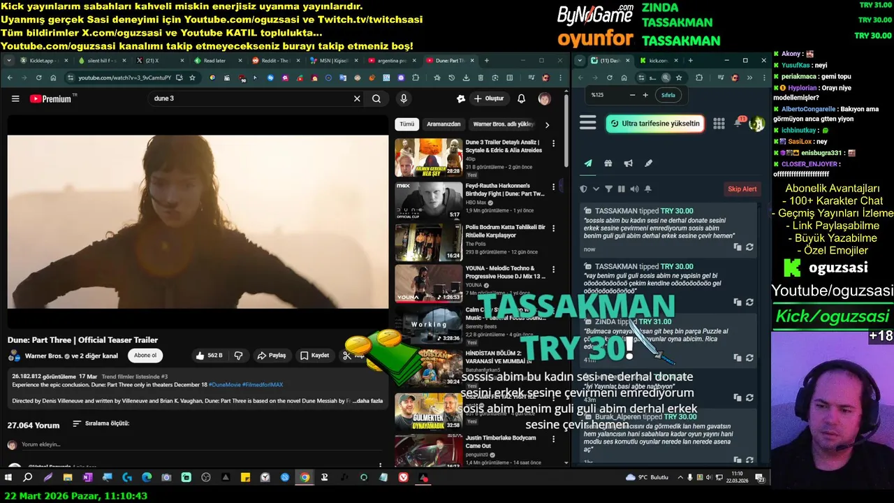Open the 'Sıralama ölçütü' comment sort menu
The image size is (894, 503).
(x=101, y=423)
